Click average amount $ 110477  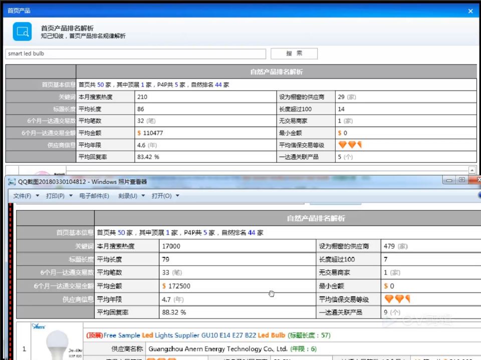click(x=150, y=133)
